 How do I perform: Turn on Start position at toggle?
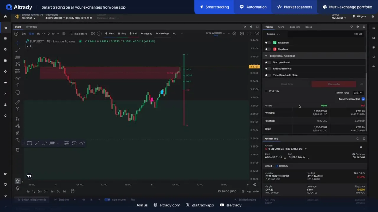[x=267, y=62]
